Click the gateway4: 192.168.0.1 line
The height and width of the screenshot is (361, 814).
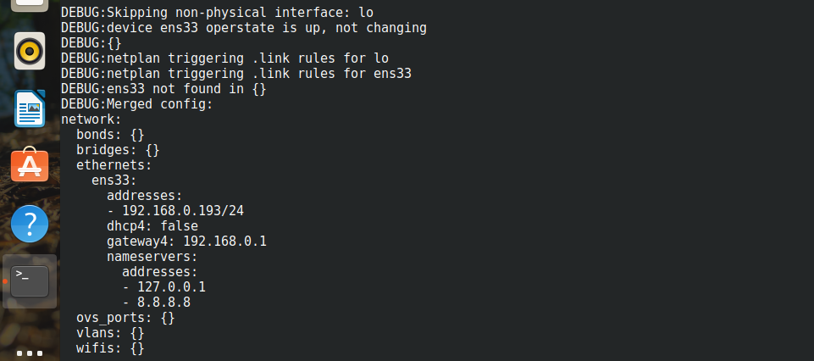(187, 242)
